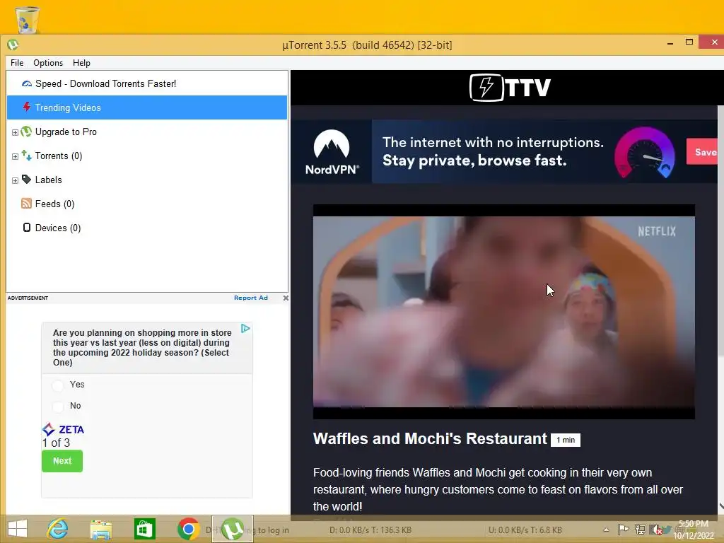Open File Explorer from taskbar
This screenshot has width=724, height=543.
100,529
